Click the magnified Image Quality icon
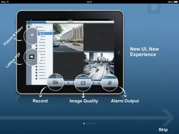 pos(83,83)
